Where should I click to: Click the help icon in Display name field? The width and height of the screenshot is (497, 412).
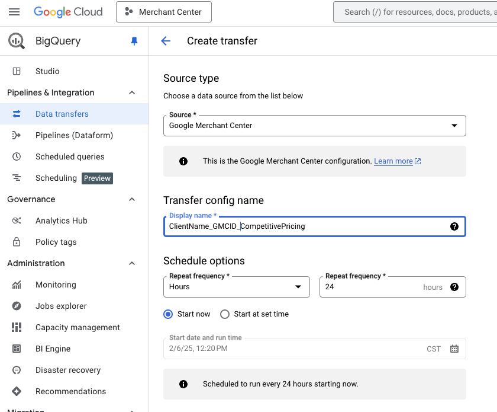(454, 226)
